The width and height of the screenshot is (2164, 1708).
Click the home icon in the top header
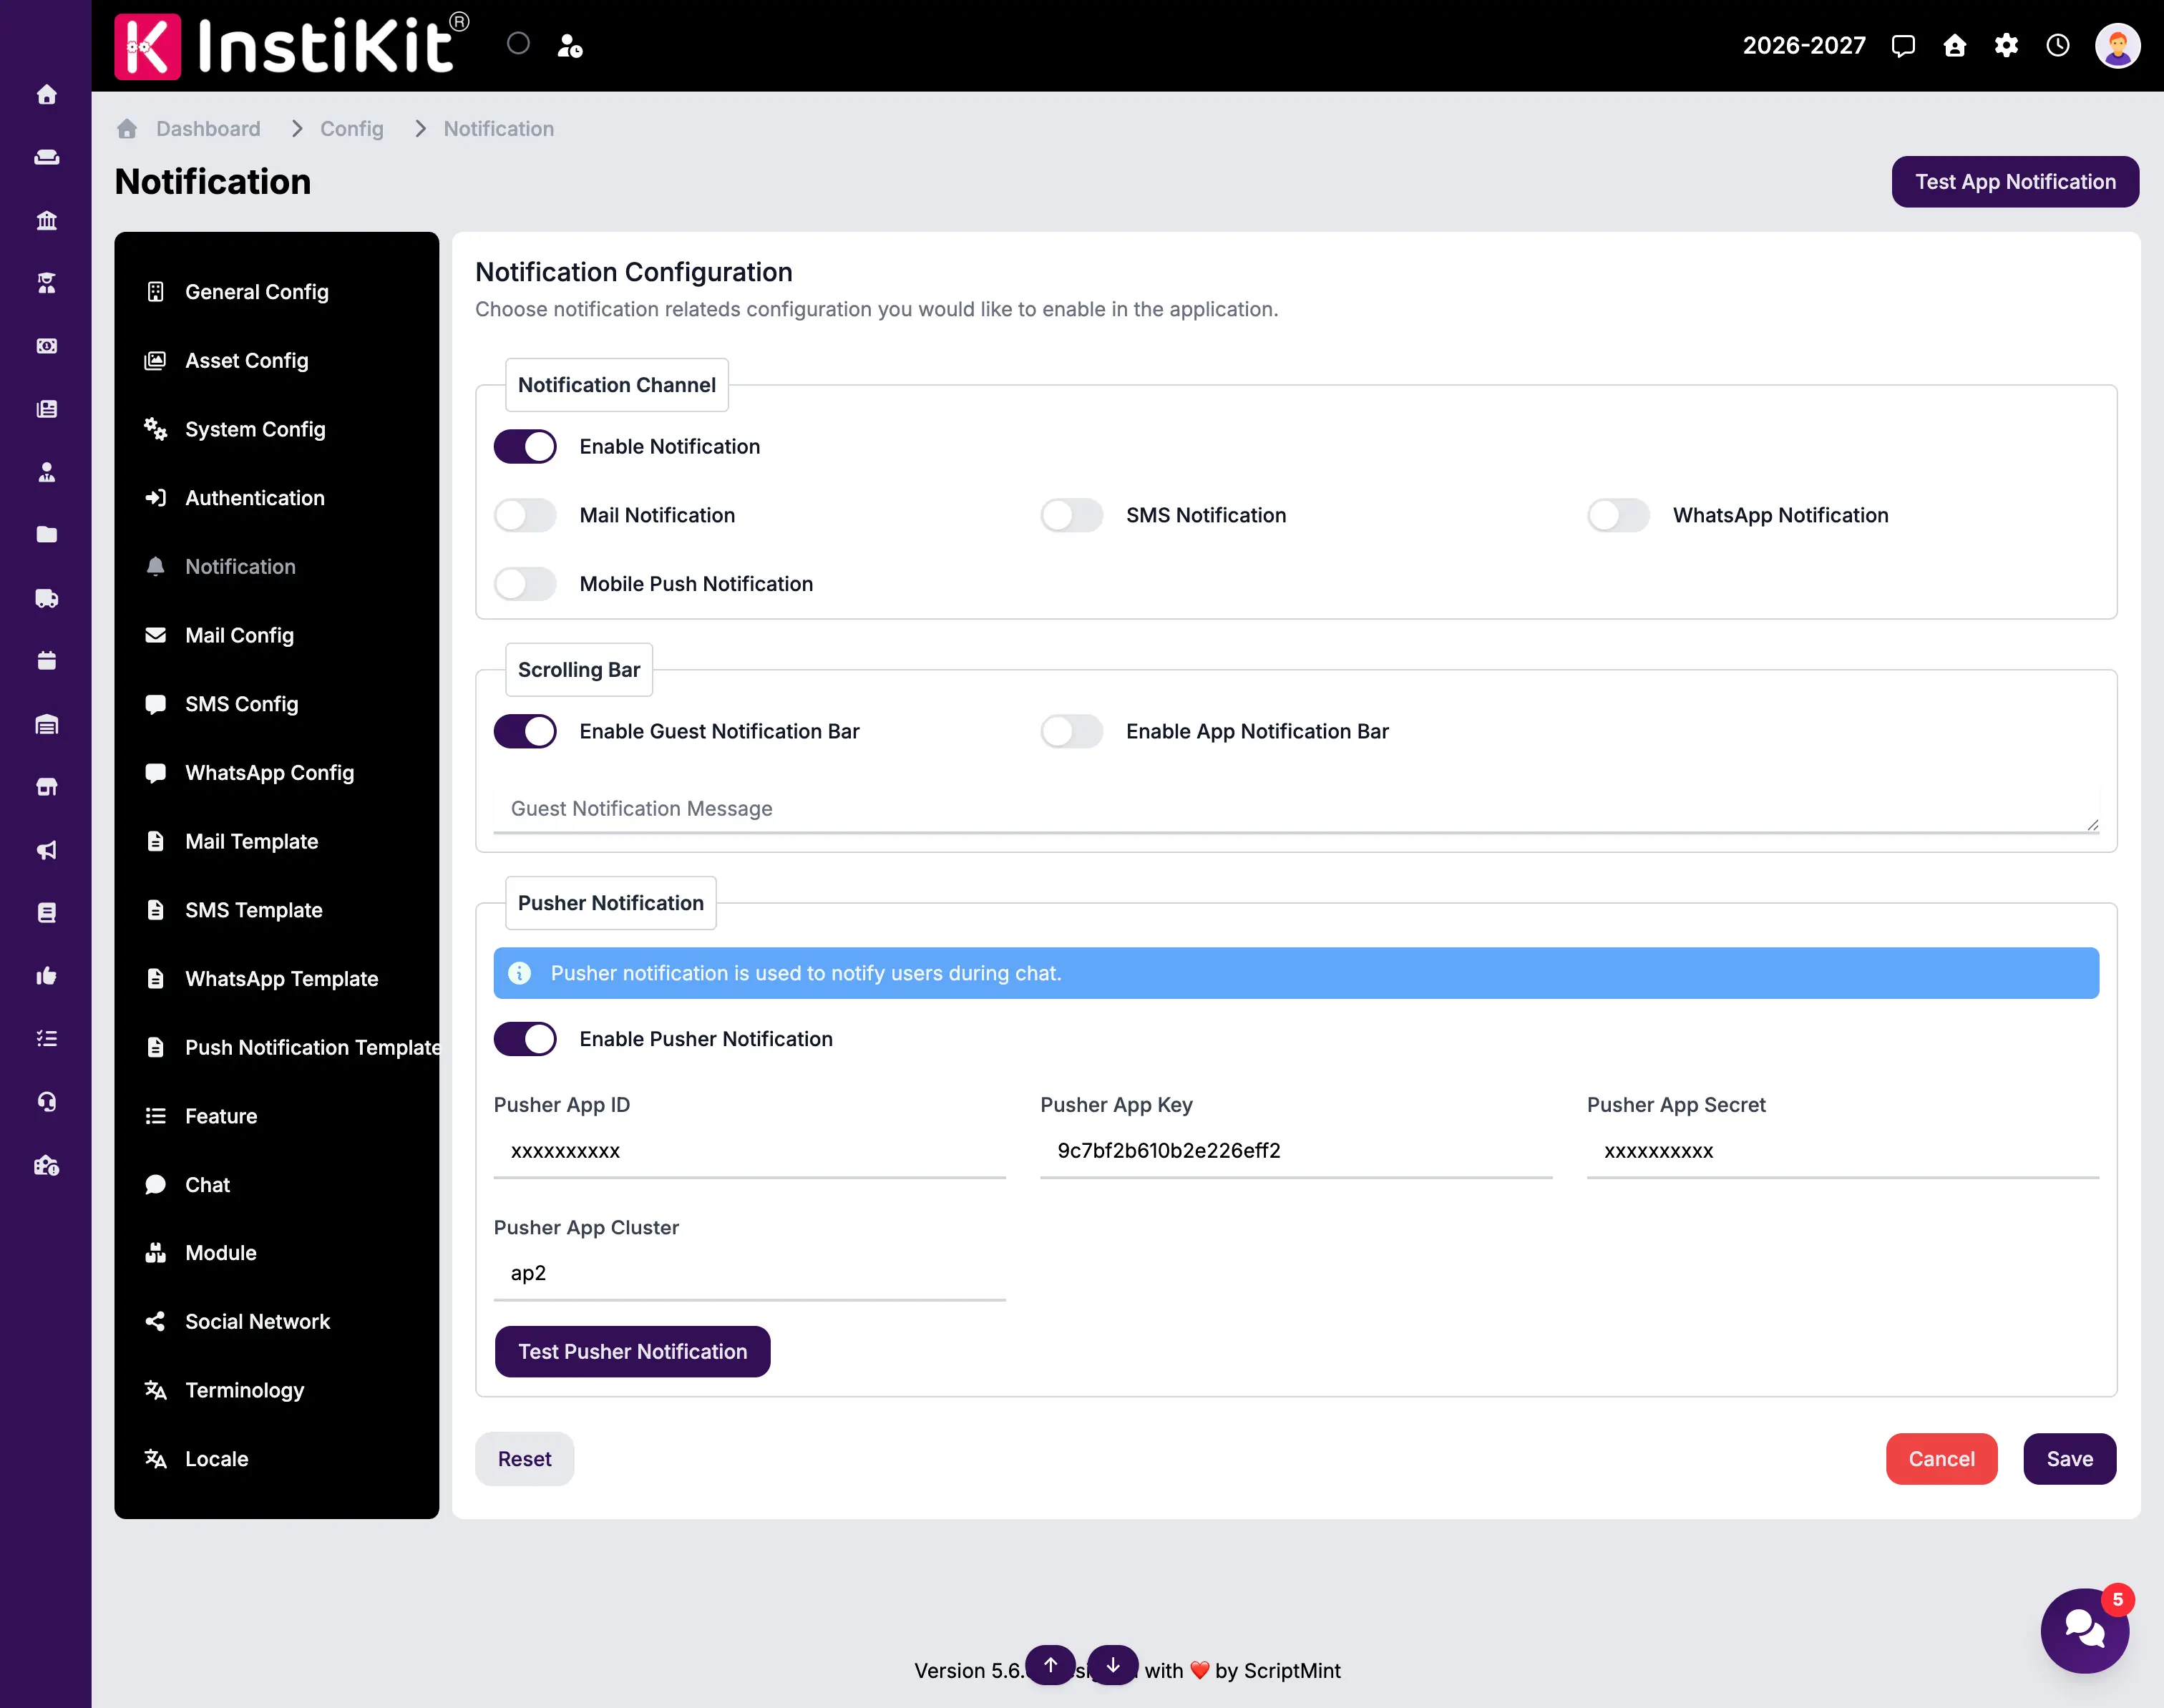[1954, 46]
